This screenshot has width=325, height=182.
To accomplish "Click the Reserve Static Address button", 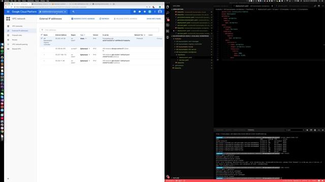I will coord(83,19).
